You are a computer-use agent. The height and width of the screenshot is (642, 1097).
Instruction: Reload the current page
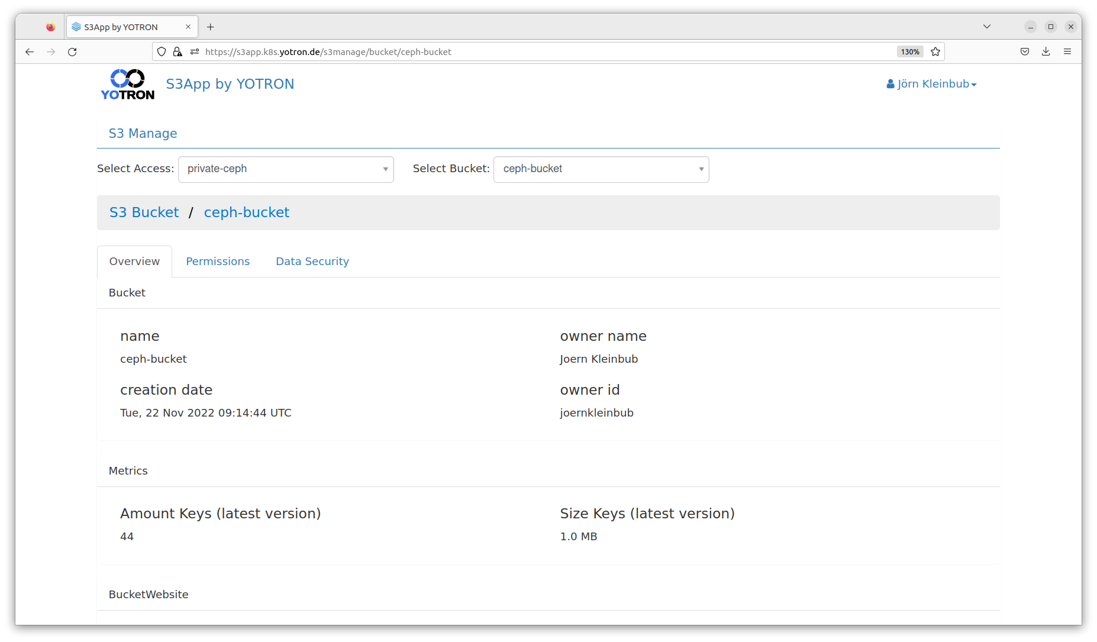(72, 52)
